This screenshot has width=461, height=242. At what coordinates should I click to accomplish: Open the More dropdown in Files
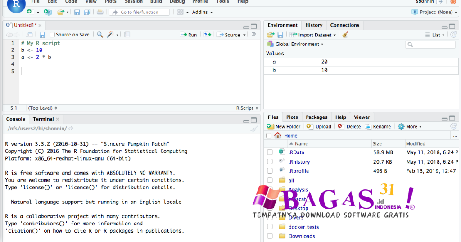coord(410,126)
